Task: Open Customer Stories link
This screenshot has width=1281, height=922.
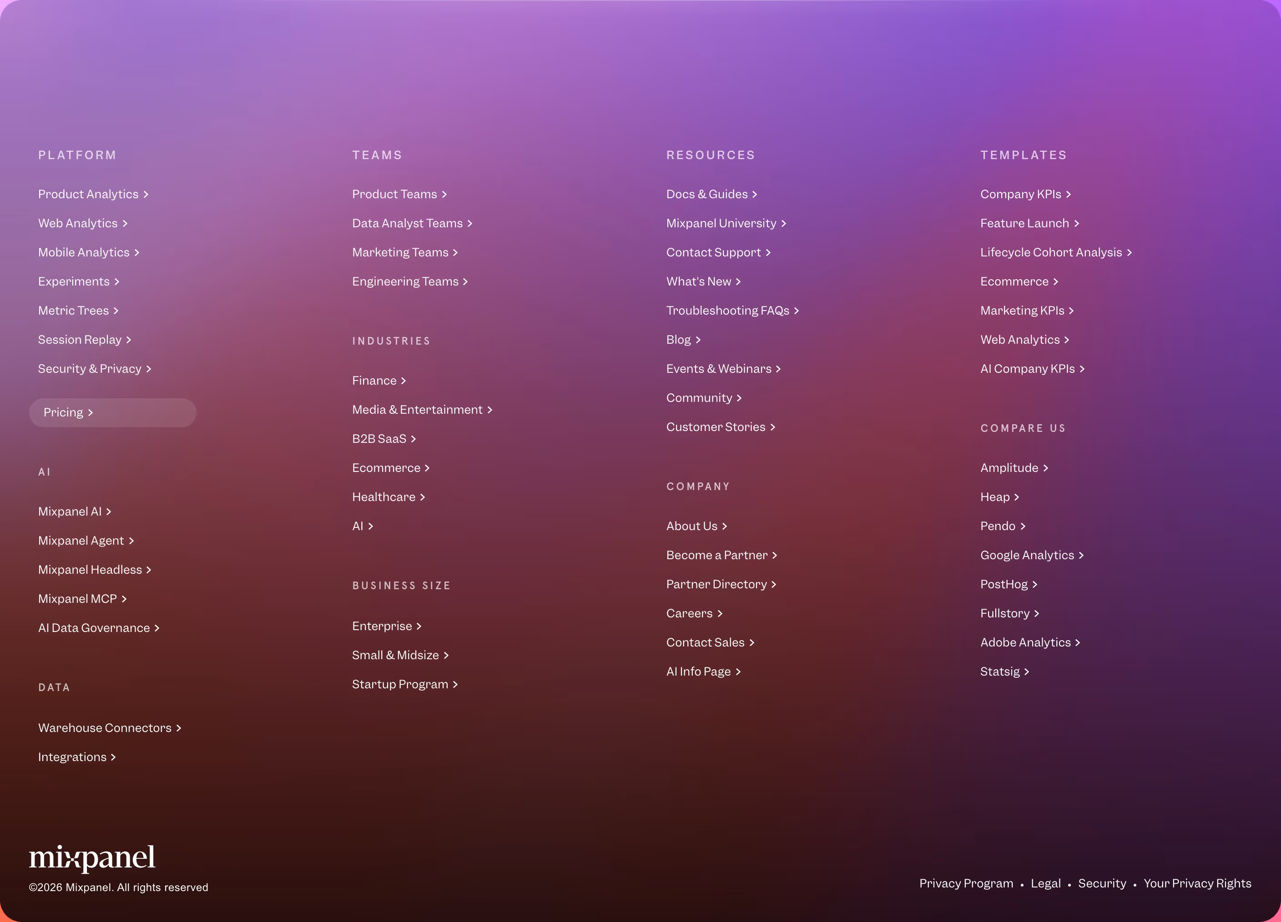Action: [x=721, y=427]
